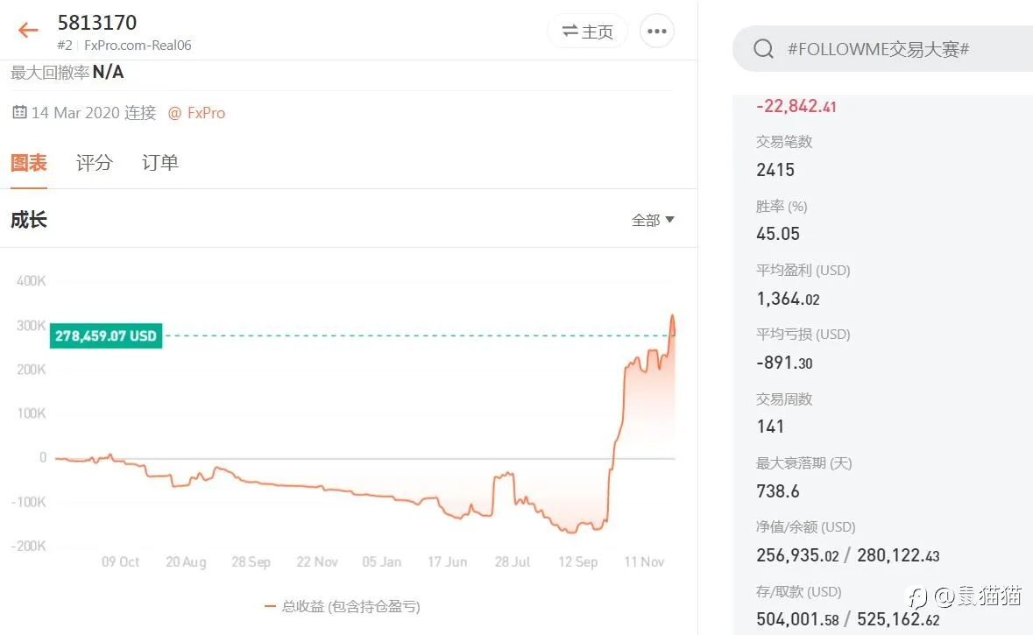This screenshot has width=1033, height=635.
Task: Click the search magnifier icon
Action: [763, 49]
